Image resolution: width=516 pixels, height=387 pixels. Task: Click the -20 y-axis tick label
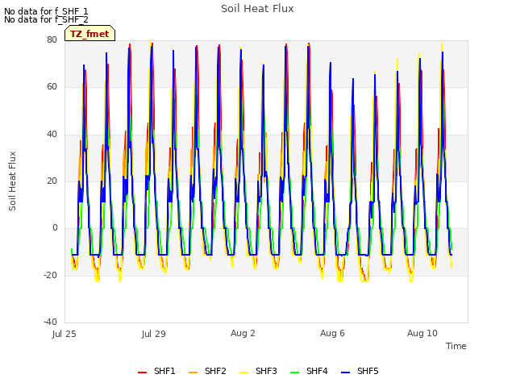50,275
